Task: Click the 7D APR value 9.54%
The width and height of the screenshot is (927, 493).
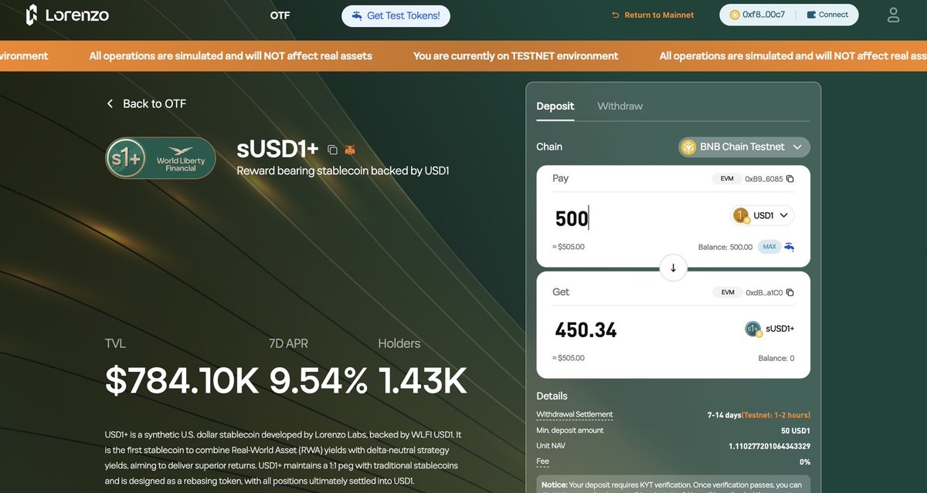Action: tap(318, 380)
